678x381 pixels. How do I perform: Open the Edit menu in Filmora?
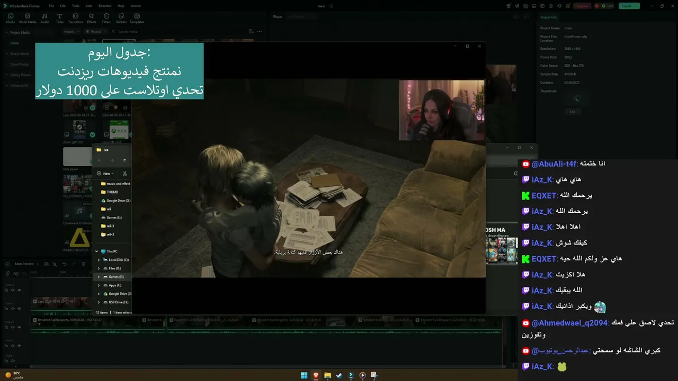click(63, 6)
